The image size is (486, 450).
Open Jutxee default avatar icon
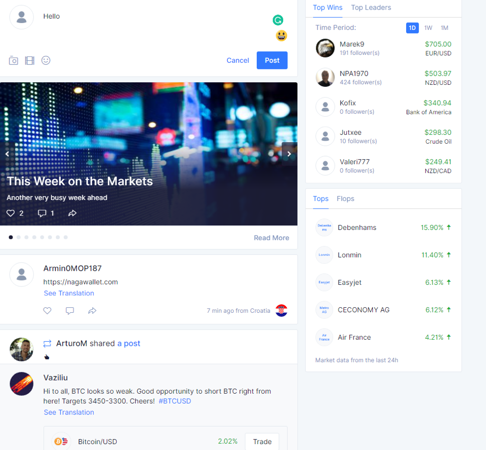[x=325, y=137]
